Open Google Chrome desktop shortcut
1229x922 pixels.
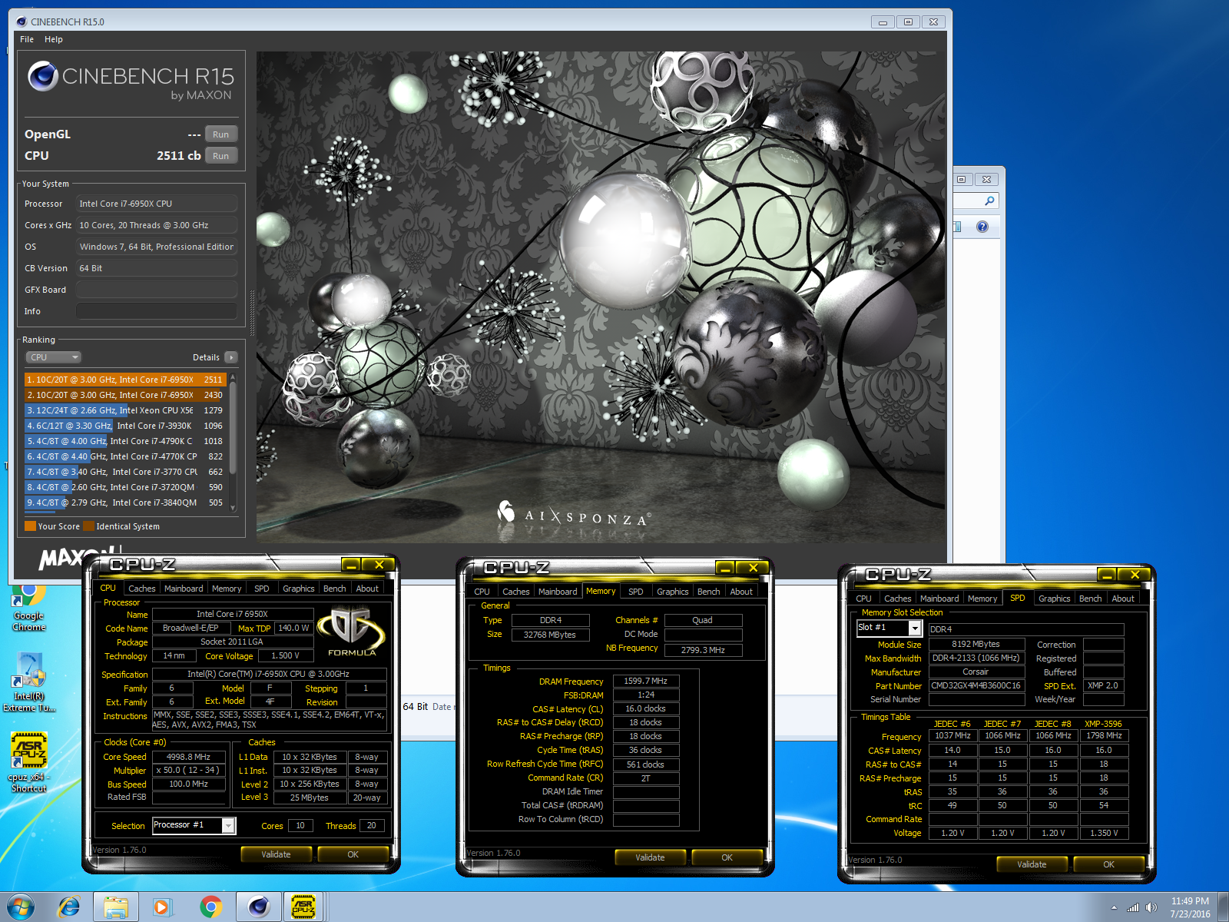coord(29,607)
